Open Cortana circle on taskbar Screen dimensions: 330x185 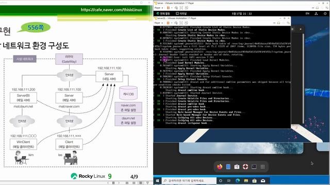221,180
